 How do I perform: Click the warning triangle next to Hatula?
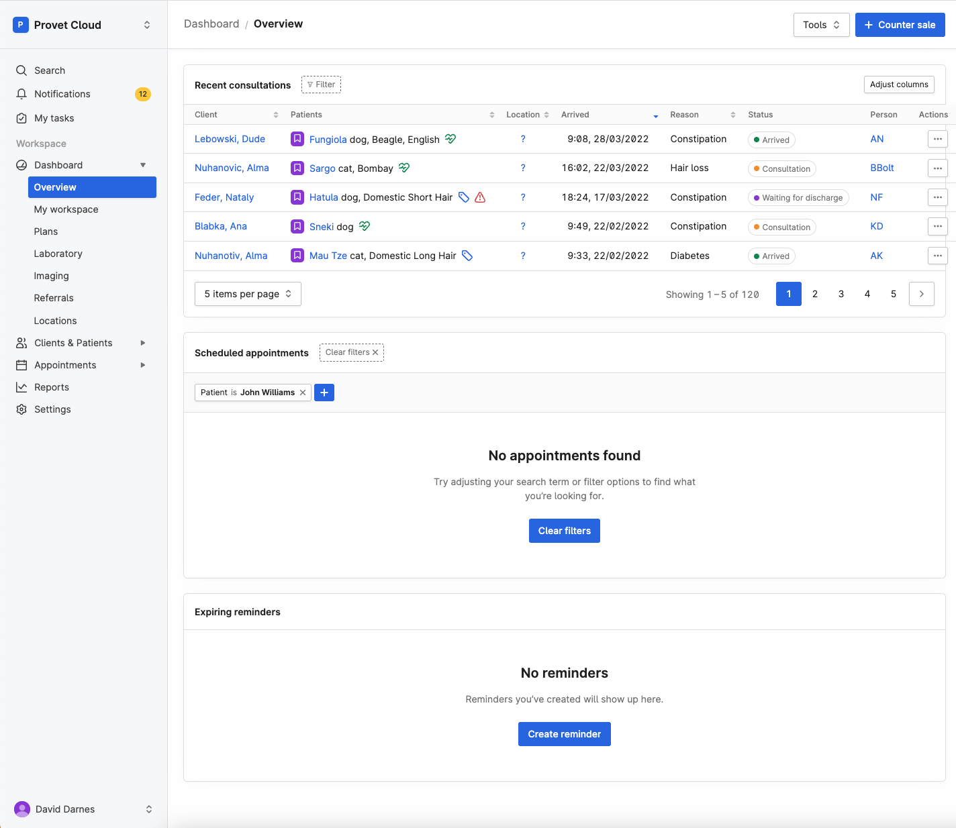click(x=480, y=197)
